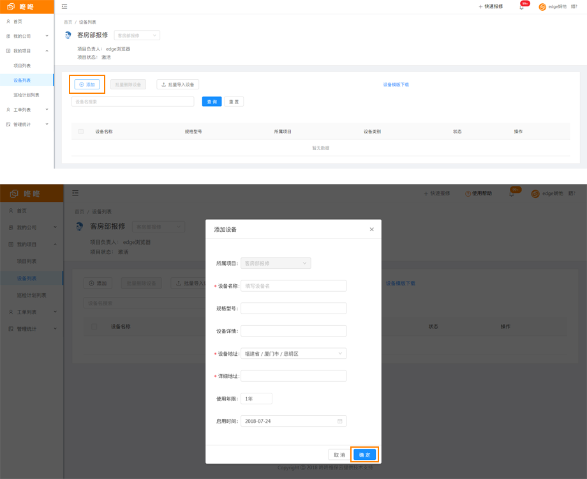Click the 添加设备 dialog title
The height and width of the screenshot is (479, 587).
coord(225,229)
